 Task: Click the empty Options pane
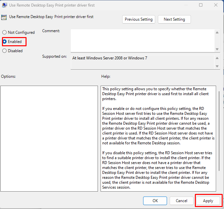coord(49,138)
